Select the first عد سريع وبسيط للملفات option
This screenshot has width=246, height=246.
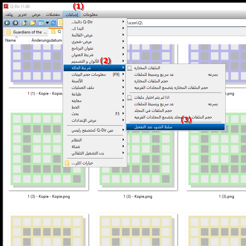coord(175,74)
